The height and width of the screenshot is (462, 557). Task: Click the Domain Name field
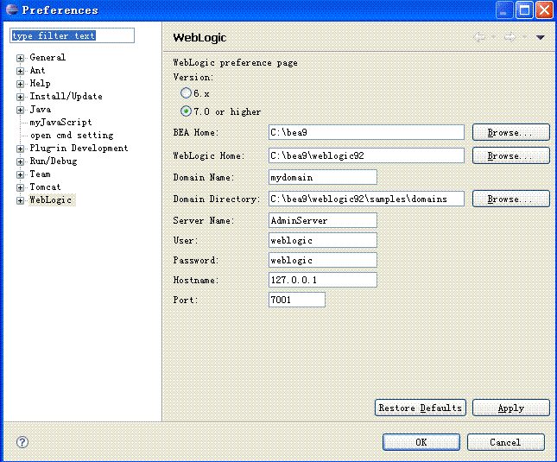click(x=323, y=177)
